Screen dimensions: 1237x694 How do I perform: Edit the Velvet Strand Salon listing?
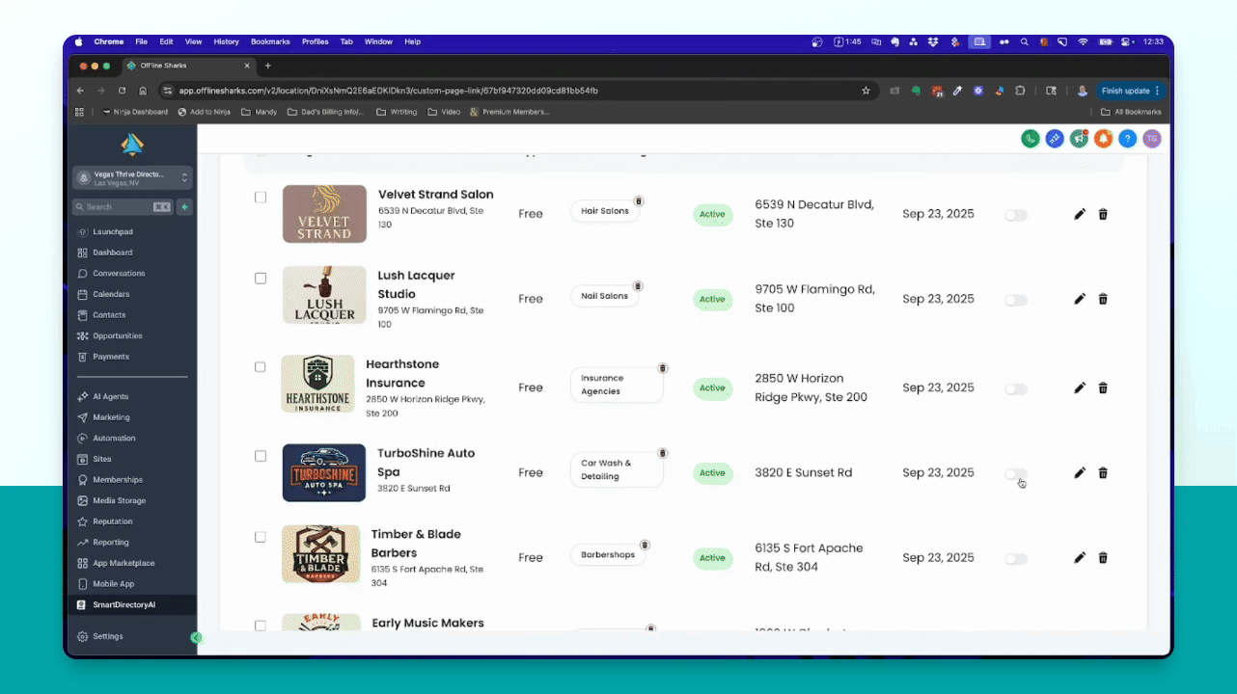point(1080,214)
